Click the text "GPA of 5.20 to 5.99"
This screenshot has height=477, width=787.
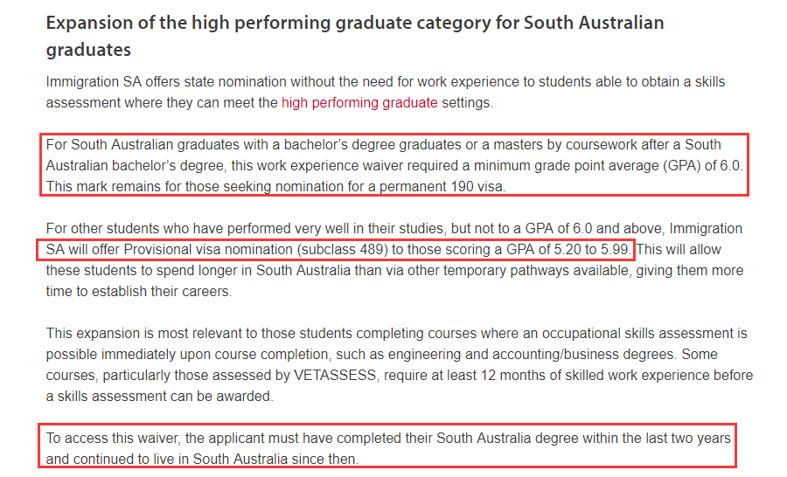[565, 250]
